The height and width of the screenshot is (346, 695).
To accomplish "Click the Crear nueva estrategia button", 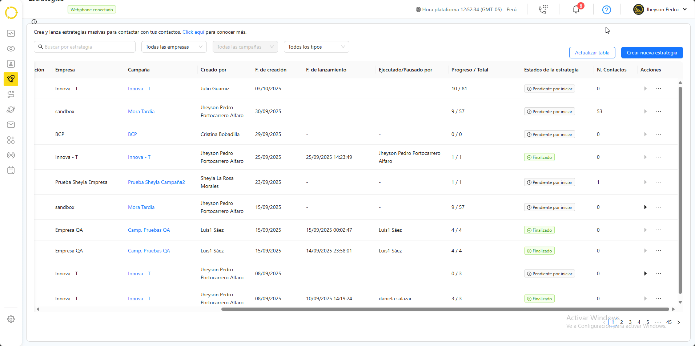I will 652,53.
